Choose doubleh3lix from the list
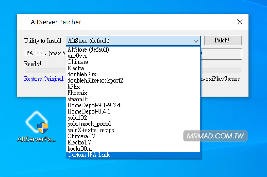 [133, 74]
